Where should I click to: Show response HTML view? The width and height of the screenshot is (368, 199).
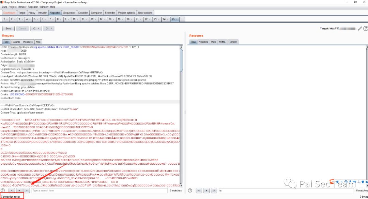pyautogui.click(x=222, y=42)
